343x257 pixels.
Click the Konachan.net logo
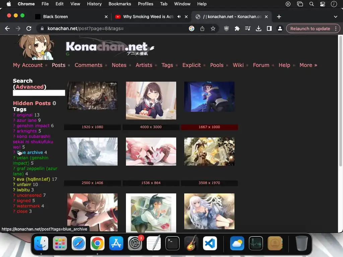pos(110,47)
